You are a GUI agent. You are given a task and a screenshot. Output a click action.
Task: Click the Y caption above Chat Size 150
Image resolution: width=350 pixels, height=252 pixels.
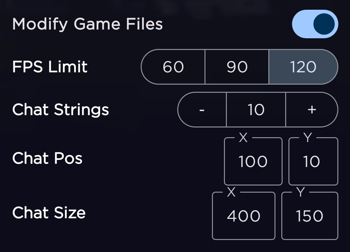coord(301,192)
